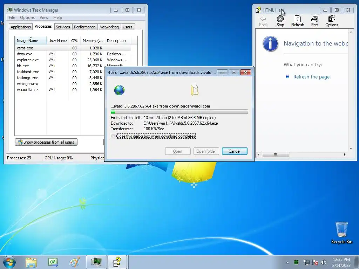Click the Refresh the page link
The width and height of the screenshot is (359, 269).
(312, 77)
